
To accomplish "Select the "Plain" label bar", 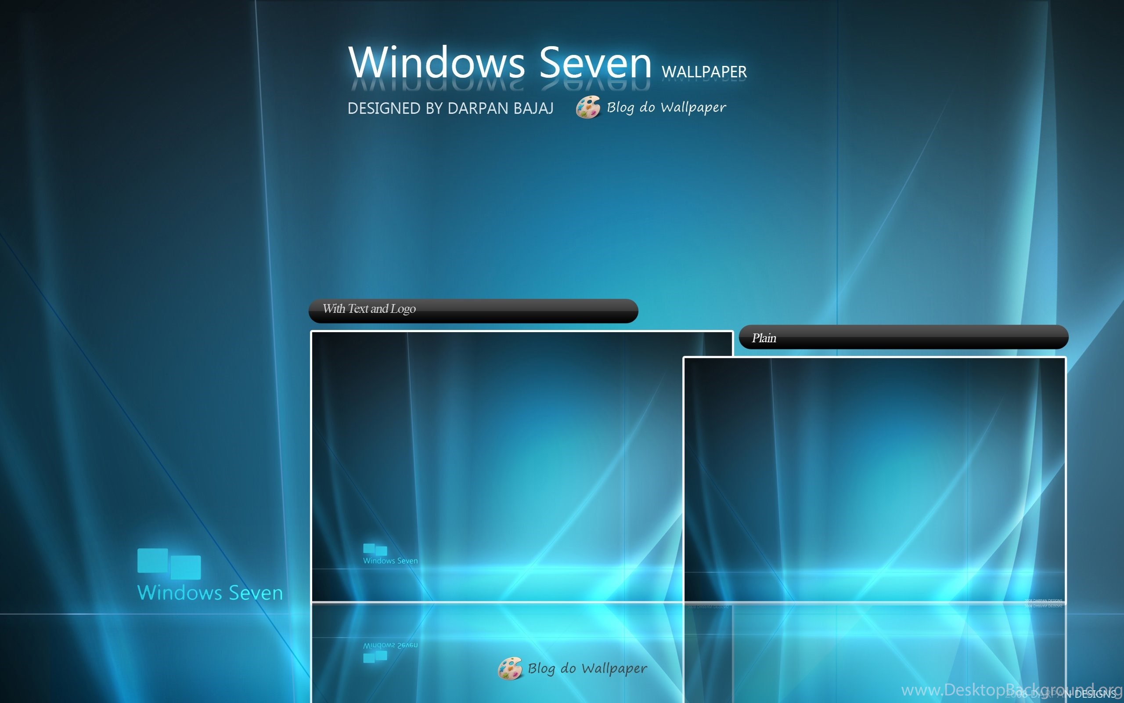I will tap(903, 337).
